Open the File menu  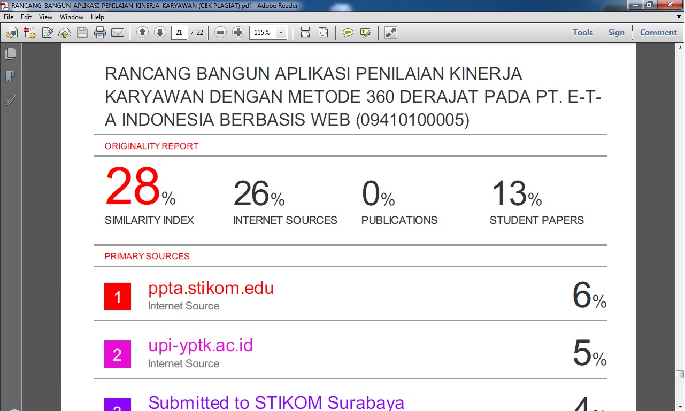[9, 17]
